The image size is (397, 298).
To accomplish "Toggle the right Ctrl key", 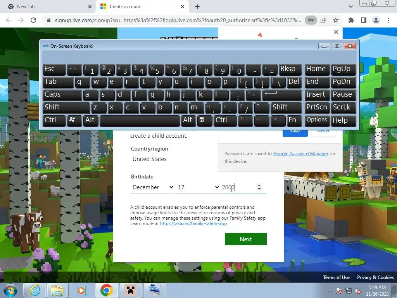I will (x=225, y=120).
